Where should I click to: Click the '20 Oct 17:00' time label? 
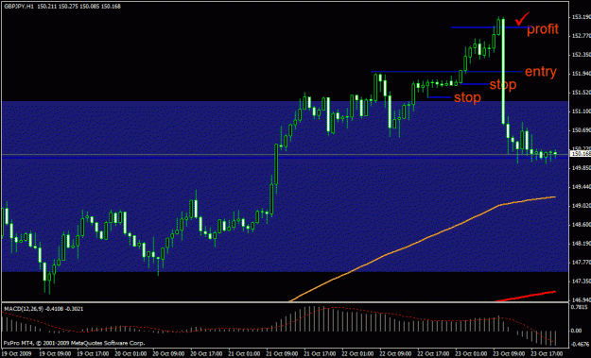tap(206, 354)
